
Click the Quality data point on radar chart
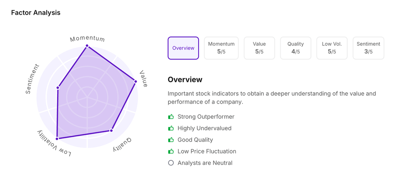112,130
